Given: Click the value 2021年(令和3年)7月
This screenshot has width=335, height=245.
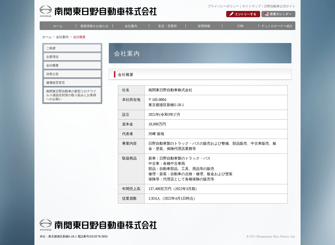Looking at the screenshot, I should (164, 115).
